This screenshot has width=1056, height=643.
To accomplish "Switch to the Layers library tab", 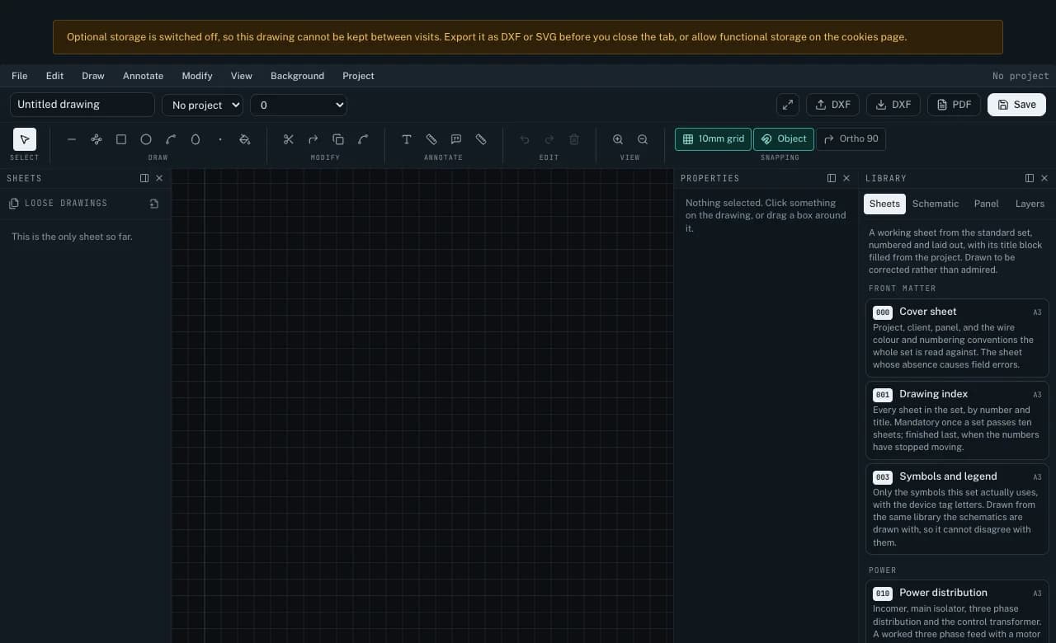I will pyautogui.click(x=1030, y=204).
